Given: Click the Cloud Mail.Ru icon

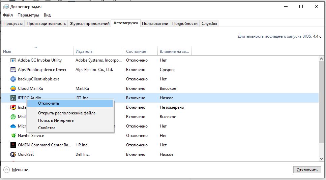Looking at the screenshot, I should tap(13, 88).
